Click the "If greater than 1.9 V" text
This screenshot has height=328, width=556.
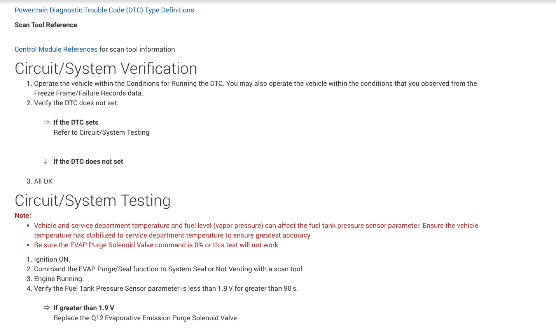click(84, 308)
